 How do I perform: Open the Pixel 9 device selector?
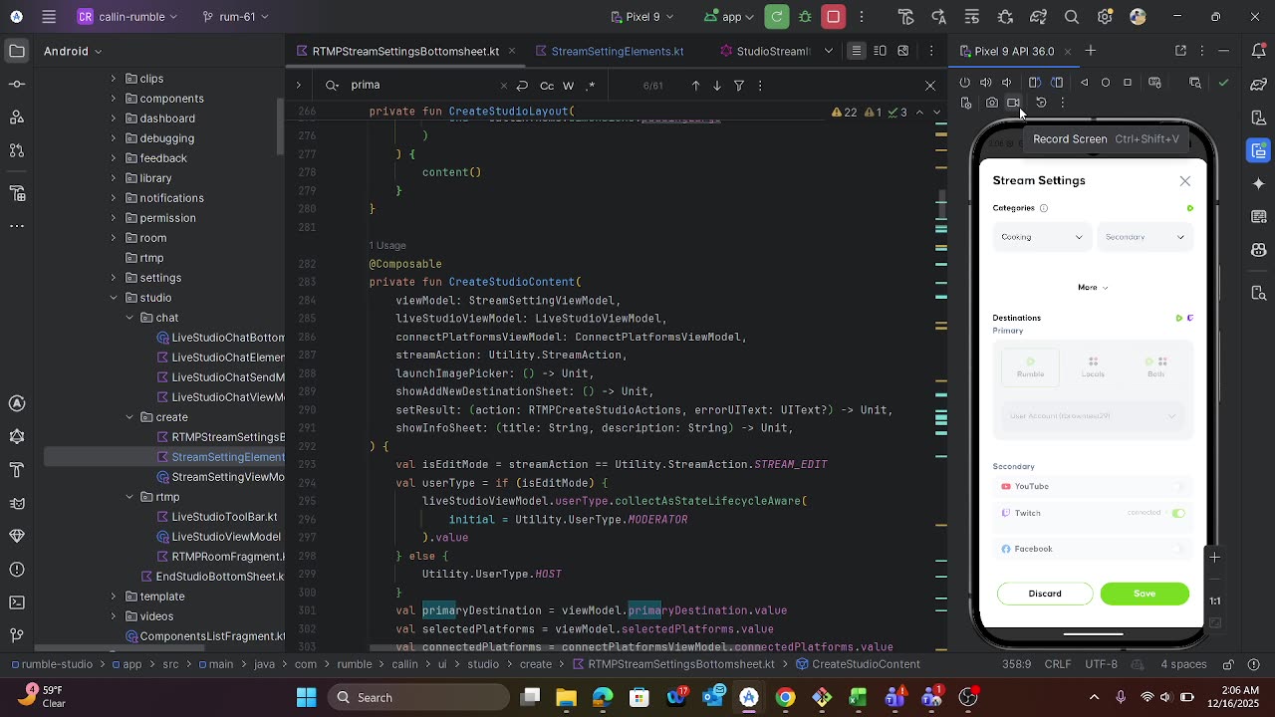tap(642, 17)
